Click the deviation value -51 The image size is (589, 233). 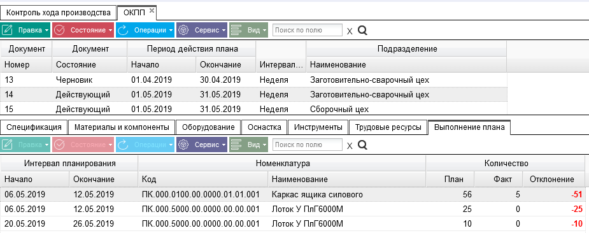coord(576,195)
